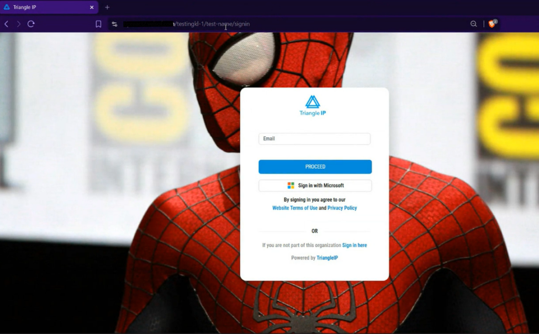The height and width of the screenshot is (334, 539).
Task: Click the browser forward arrow
Action: [x=19, y=24]
